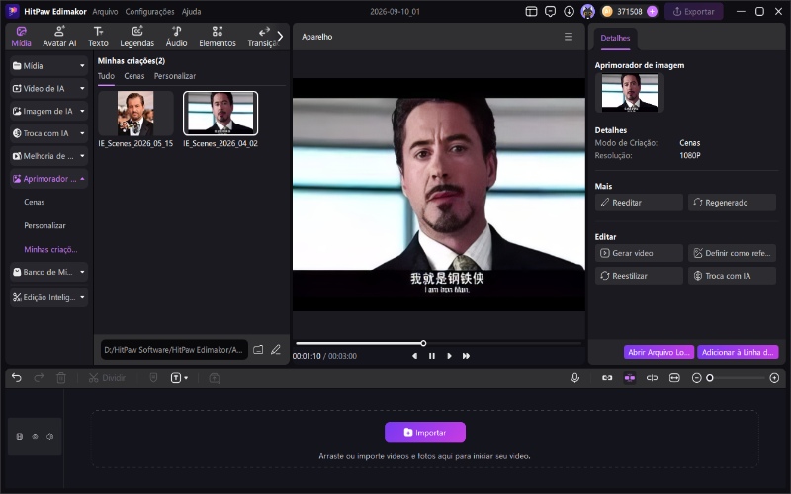Click the timeline zoom slider
The image size is (791, 494).
coord(736,378)
